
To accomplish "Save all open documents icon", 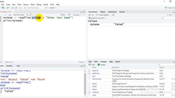I will (16, 8).
